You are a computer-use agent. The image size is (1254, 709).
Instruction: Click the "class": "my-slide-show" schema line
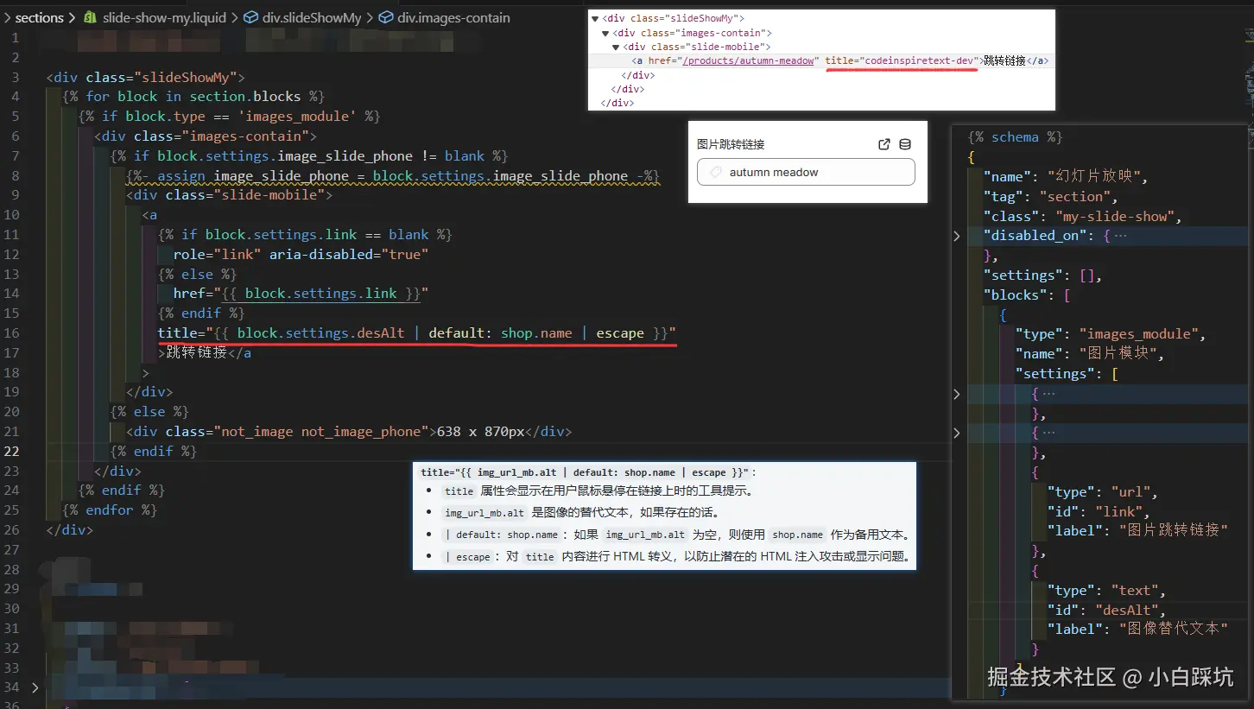point(1083,216)
